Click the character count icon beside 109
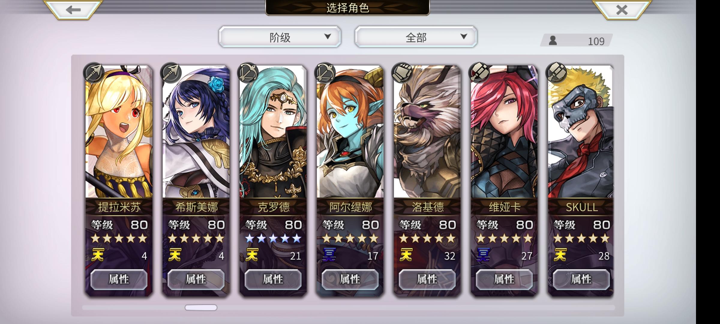The image size is (720, 324). (x=553, y=40)
